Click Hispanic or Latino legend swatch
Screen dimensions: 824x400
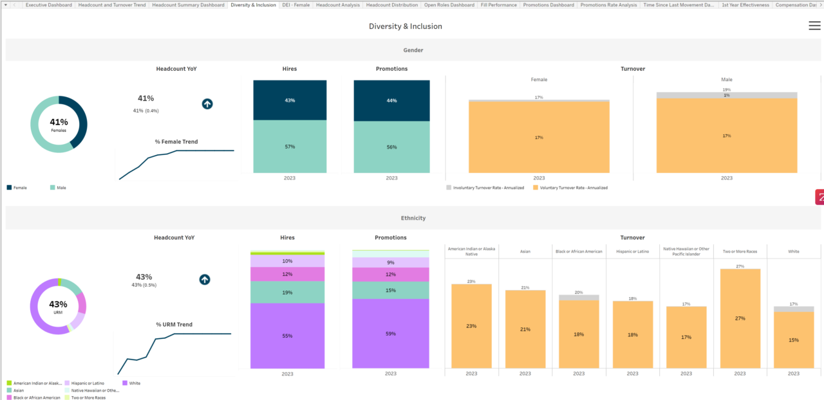[67, 383]
